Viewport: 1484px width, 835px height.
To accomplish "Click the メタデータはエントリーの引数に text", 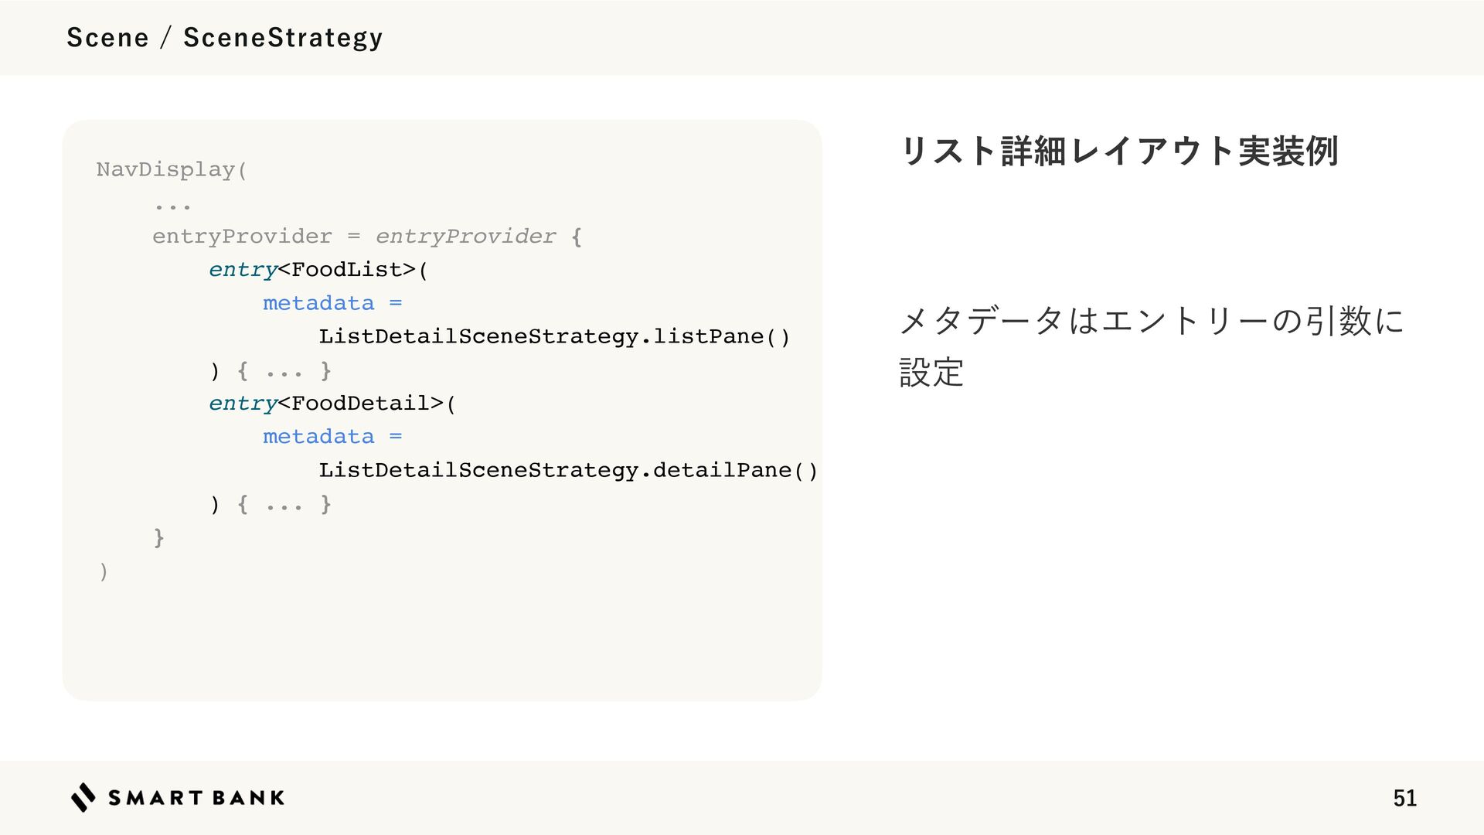I will (1152, 320).
